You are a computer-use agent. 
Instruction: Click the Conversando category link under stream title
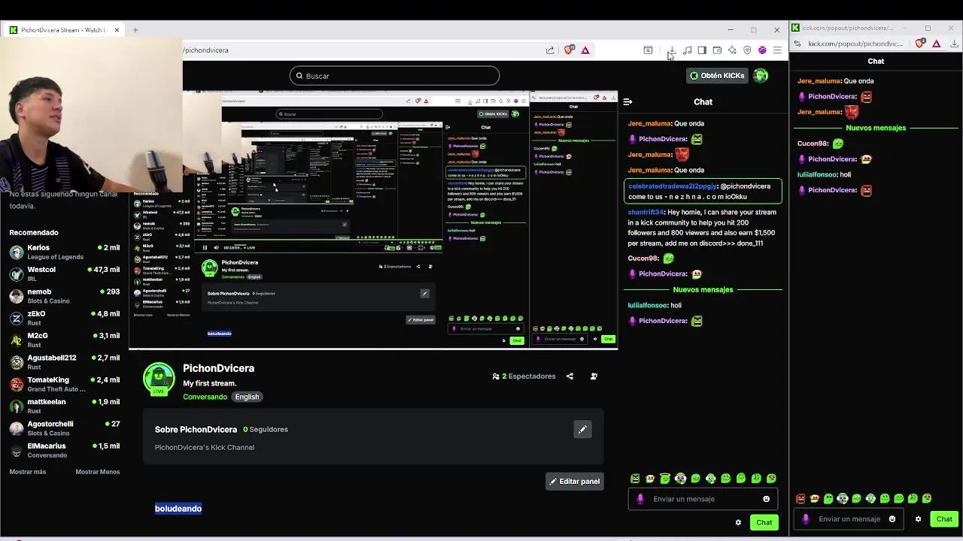(x=205, y=397)
